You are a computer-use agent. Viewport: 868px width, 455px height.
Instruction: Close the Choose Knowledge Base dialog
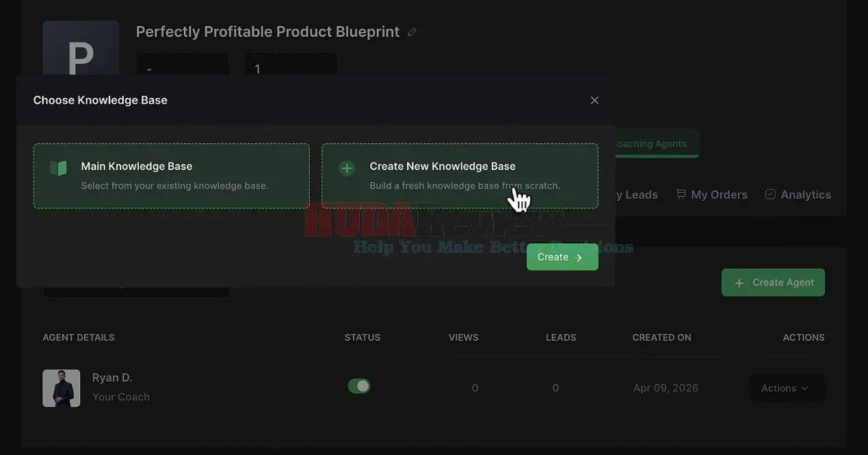coord(594,100)
